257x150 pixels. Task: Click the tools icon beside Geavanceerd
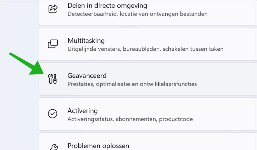point(52,79)
